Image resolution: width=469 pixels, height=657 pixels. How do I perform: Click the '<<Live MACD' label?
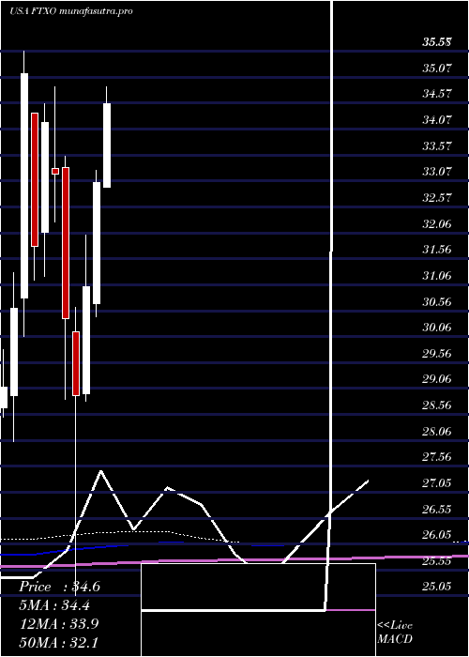point(395,632)
